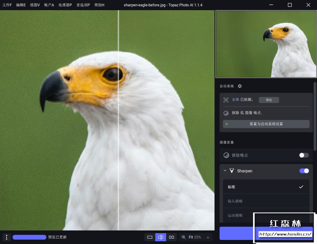This screenshot has width=317, height=244.
Task: Click the Sharpen triangle icon
Action: pyautogui.click(x=232, y=171)
